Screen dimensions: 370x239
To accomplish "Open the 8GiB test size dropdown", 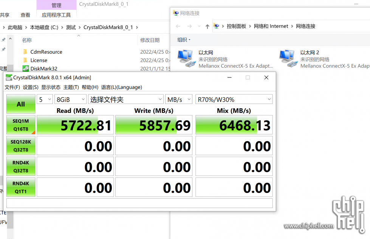I will (70, 99).
